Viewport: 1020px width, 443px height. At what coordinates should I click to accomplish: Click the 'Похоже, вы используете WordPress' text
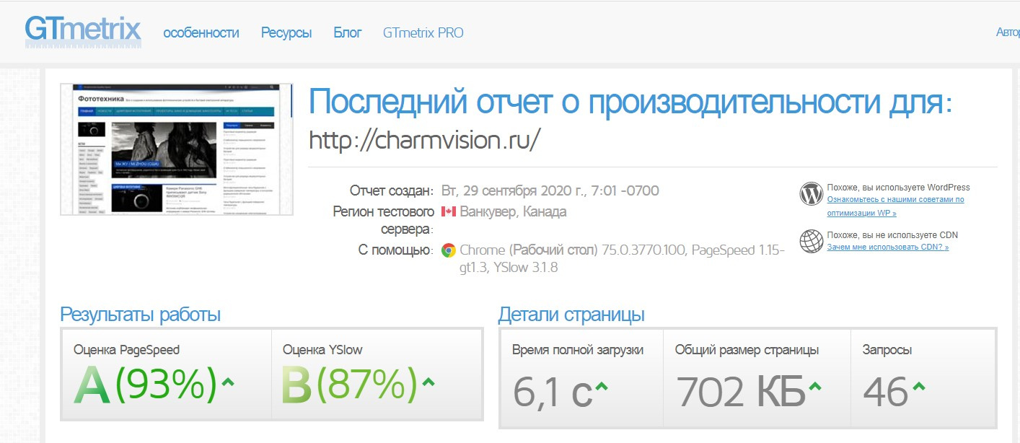(x=899, y=188)
